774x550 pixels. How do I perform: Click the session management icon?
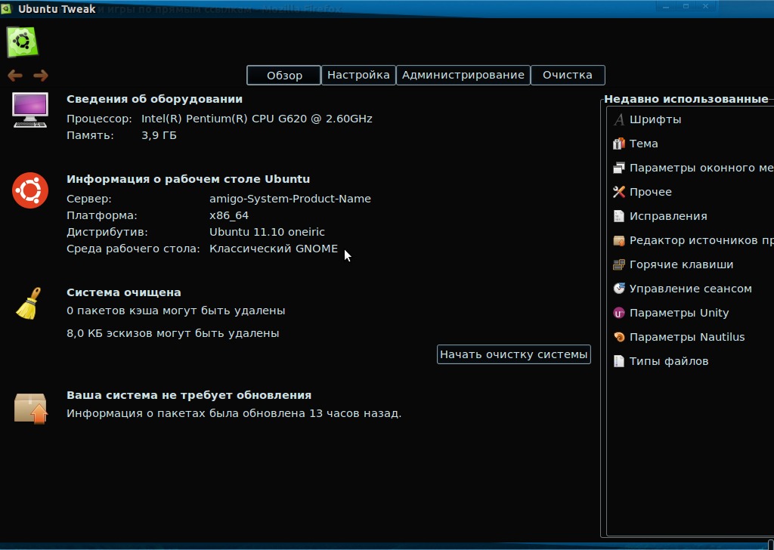[x=618, y=289]
